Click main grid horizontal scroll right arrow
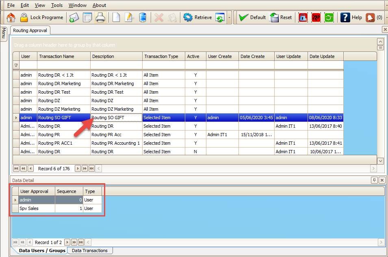This screenshot has height=257, width=388. (x=373, y=169)
